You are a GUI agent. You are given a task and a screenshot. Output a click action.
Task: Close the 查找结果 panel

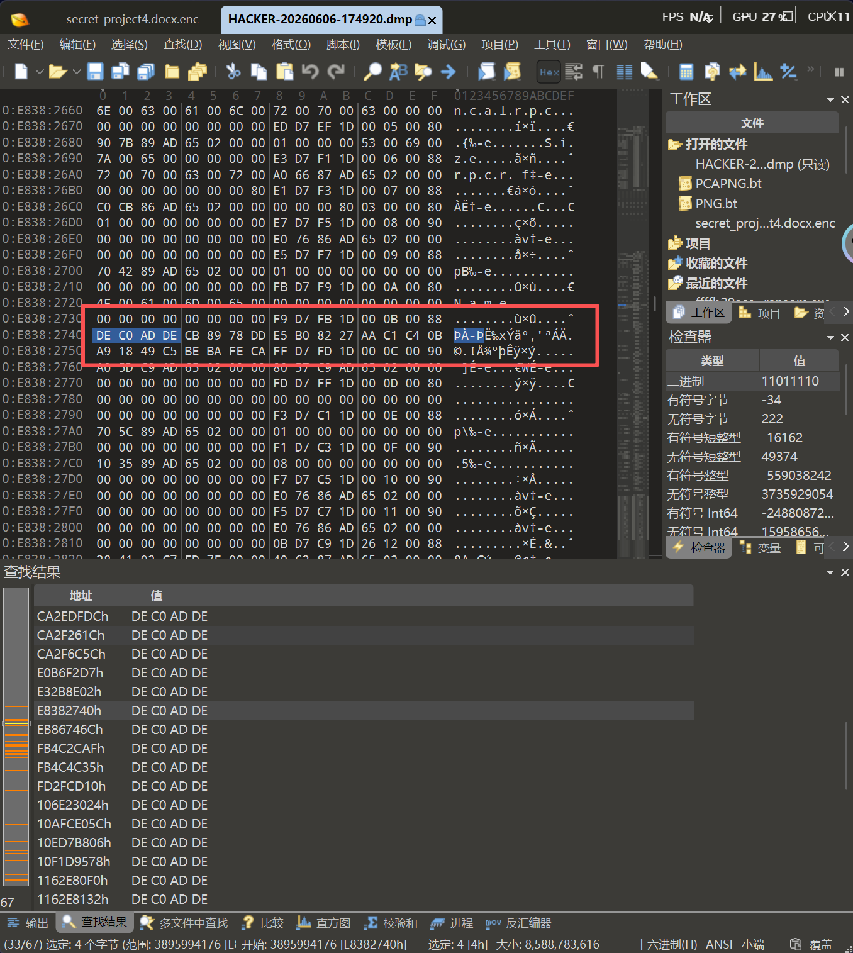[845, 572]
